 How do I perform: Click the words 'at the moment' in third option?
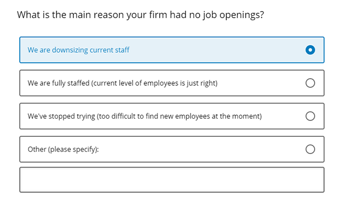click(236, 116)
